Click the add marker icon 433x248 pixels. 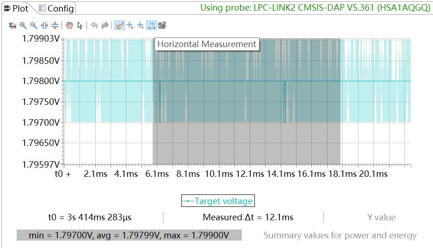(130, 25)
